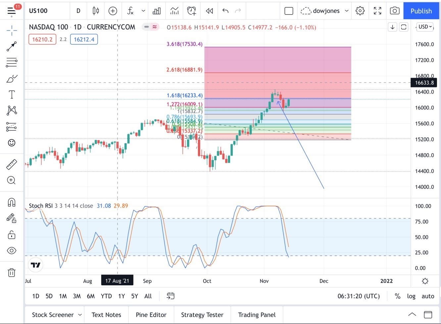Create an alert with the clock icon
This screenshot has height=324, width=441.
192,11
